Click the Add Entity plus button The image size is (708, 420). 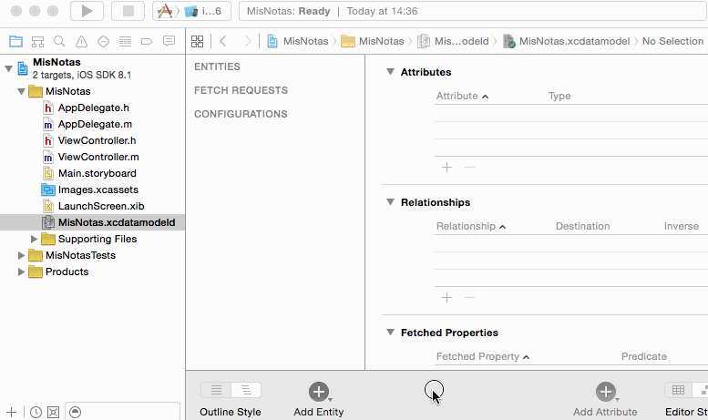pos(318,392)
